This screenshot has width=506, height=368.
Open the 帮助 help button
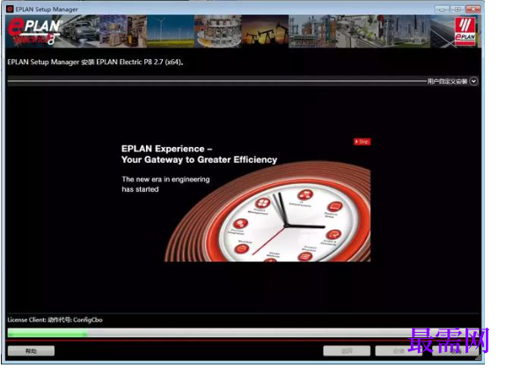(31, 351)
